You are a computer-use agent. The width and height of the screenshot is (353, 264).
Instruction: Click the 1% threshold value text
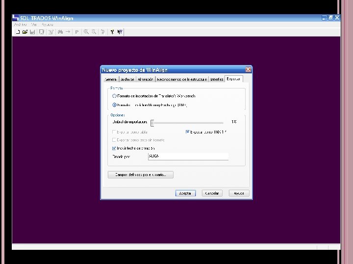coord(234,122)
